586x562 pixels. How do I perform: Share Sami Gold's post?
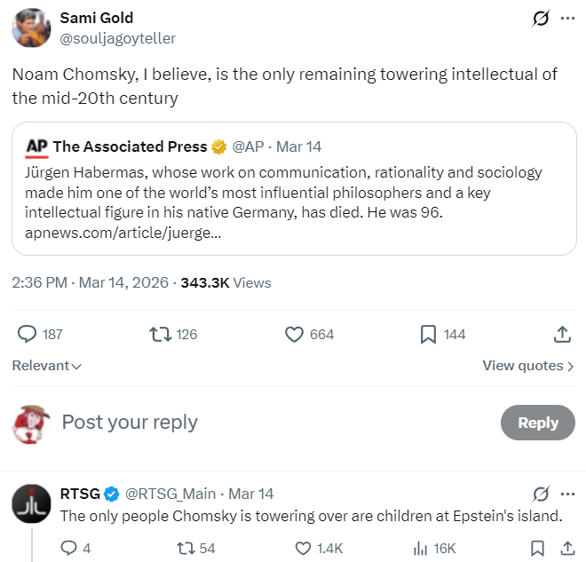[x=561, y=334]
